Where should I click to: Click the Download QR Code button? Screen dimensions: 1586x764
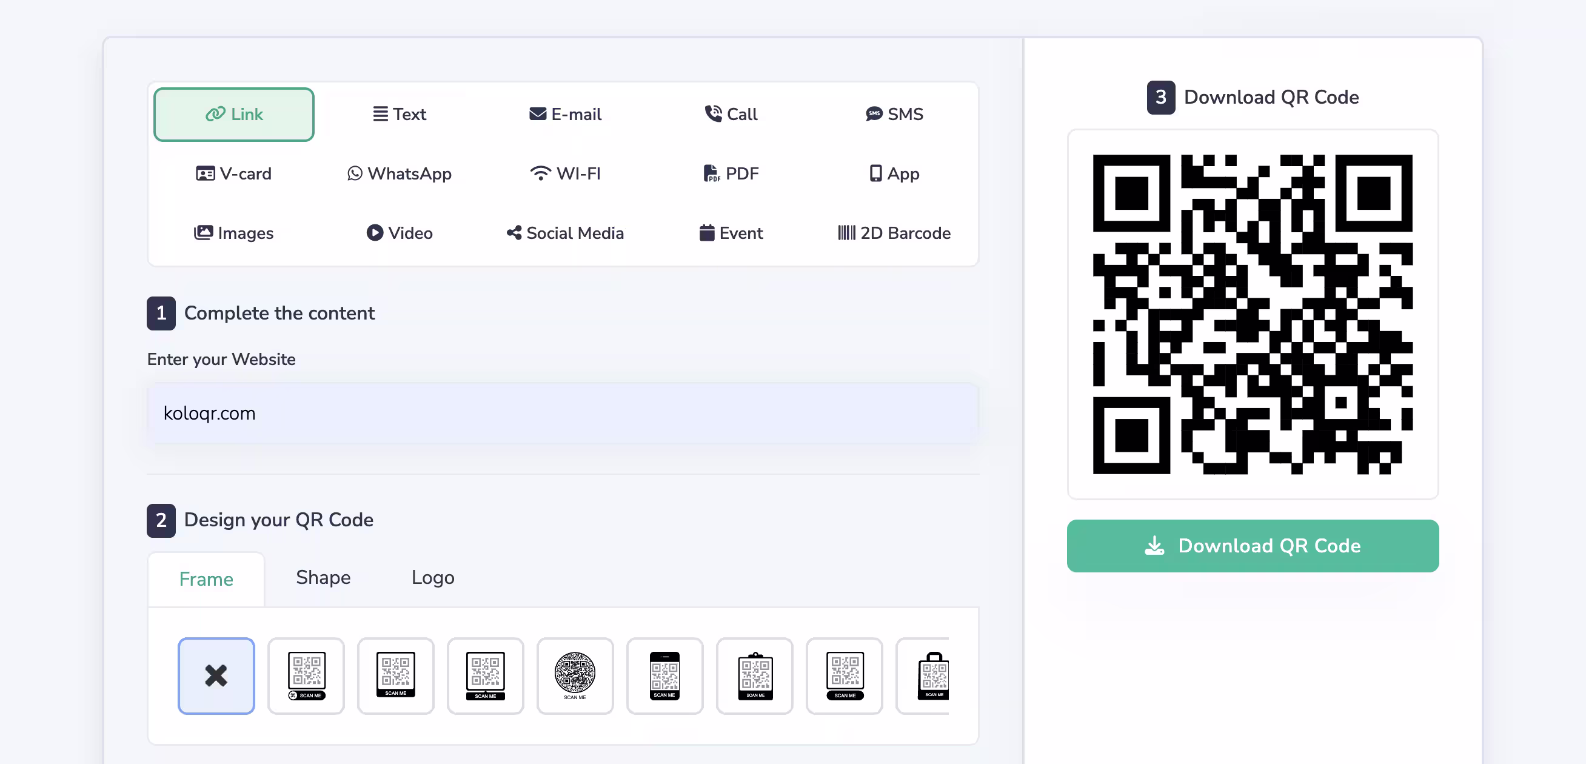tap(1253, 546)
